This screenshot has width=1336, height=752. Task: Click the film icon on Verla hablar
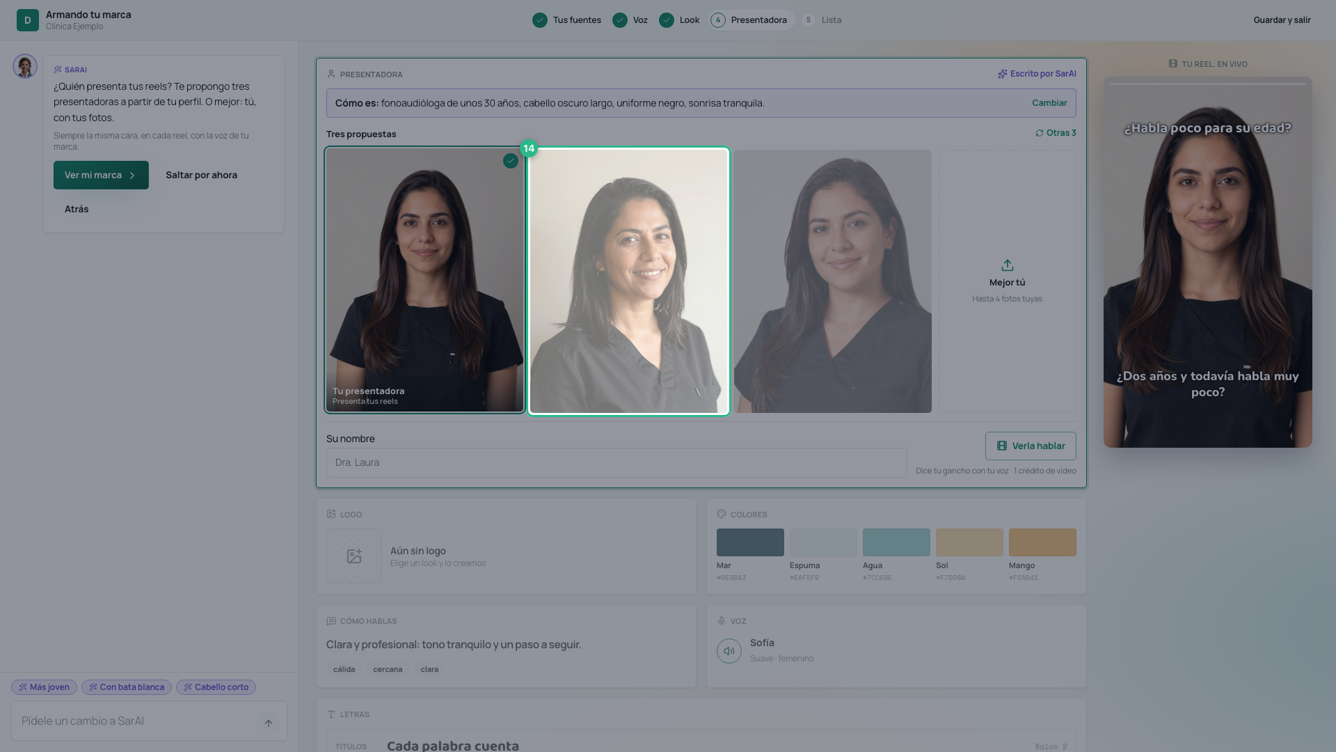tap(1002, 446)
